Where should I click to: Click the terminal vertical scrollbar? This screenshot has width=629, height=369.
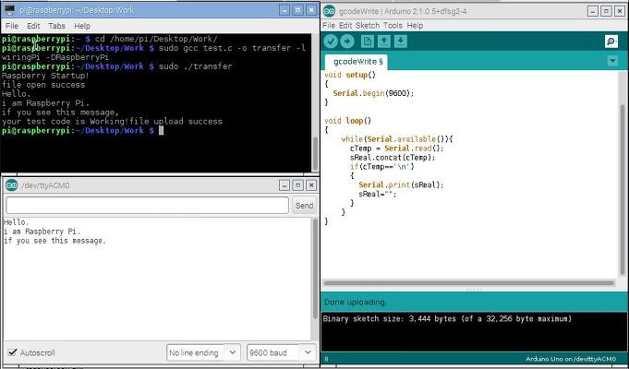pos(315,154)
